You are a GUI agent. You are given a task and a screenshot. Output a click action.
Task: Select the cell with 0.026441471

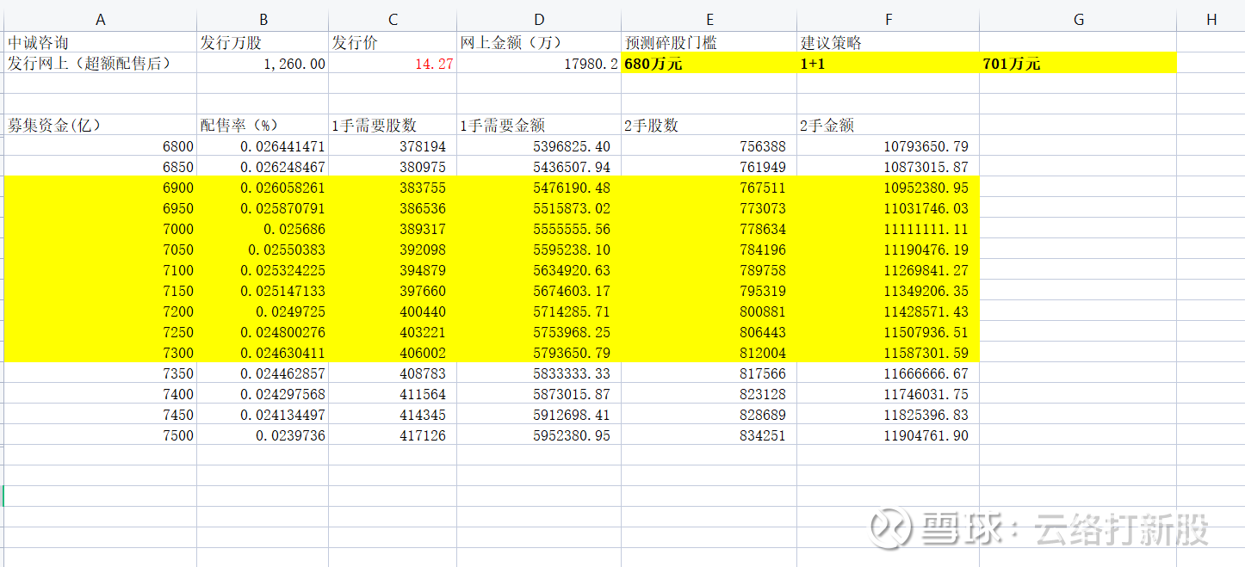pyautogui.click(x=263, y=146)
